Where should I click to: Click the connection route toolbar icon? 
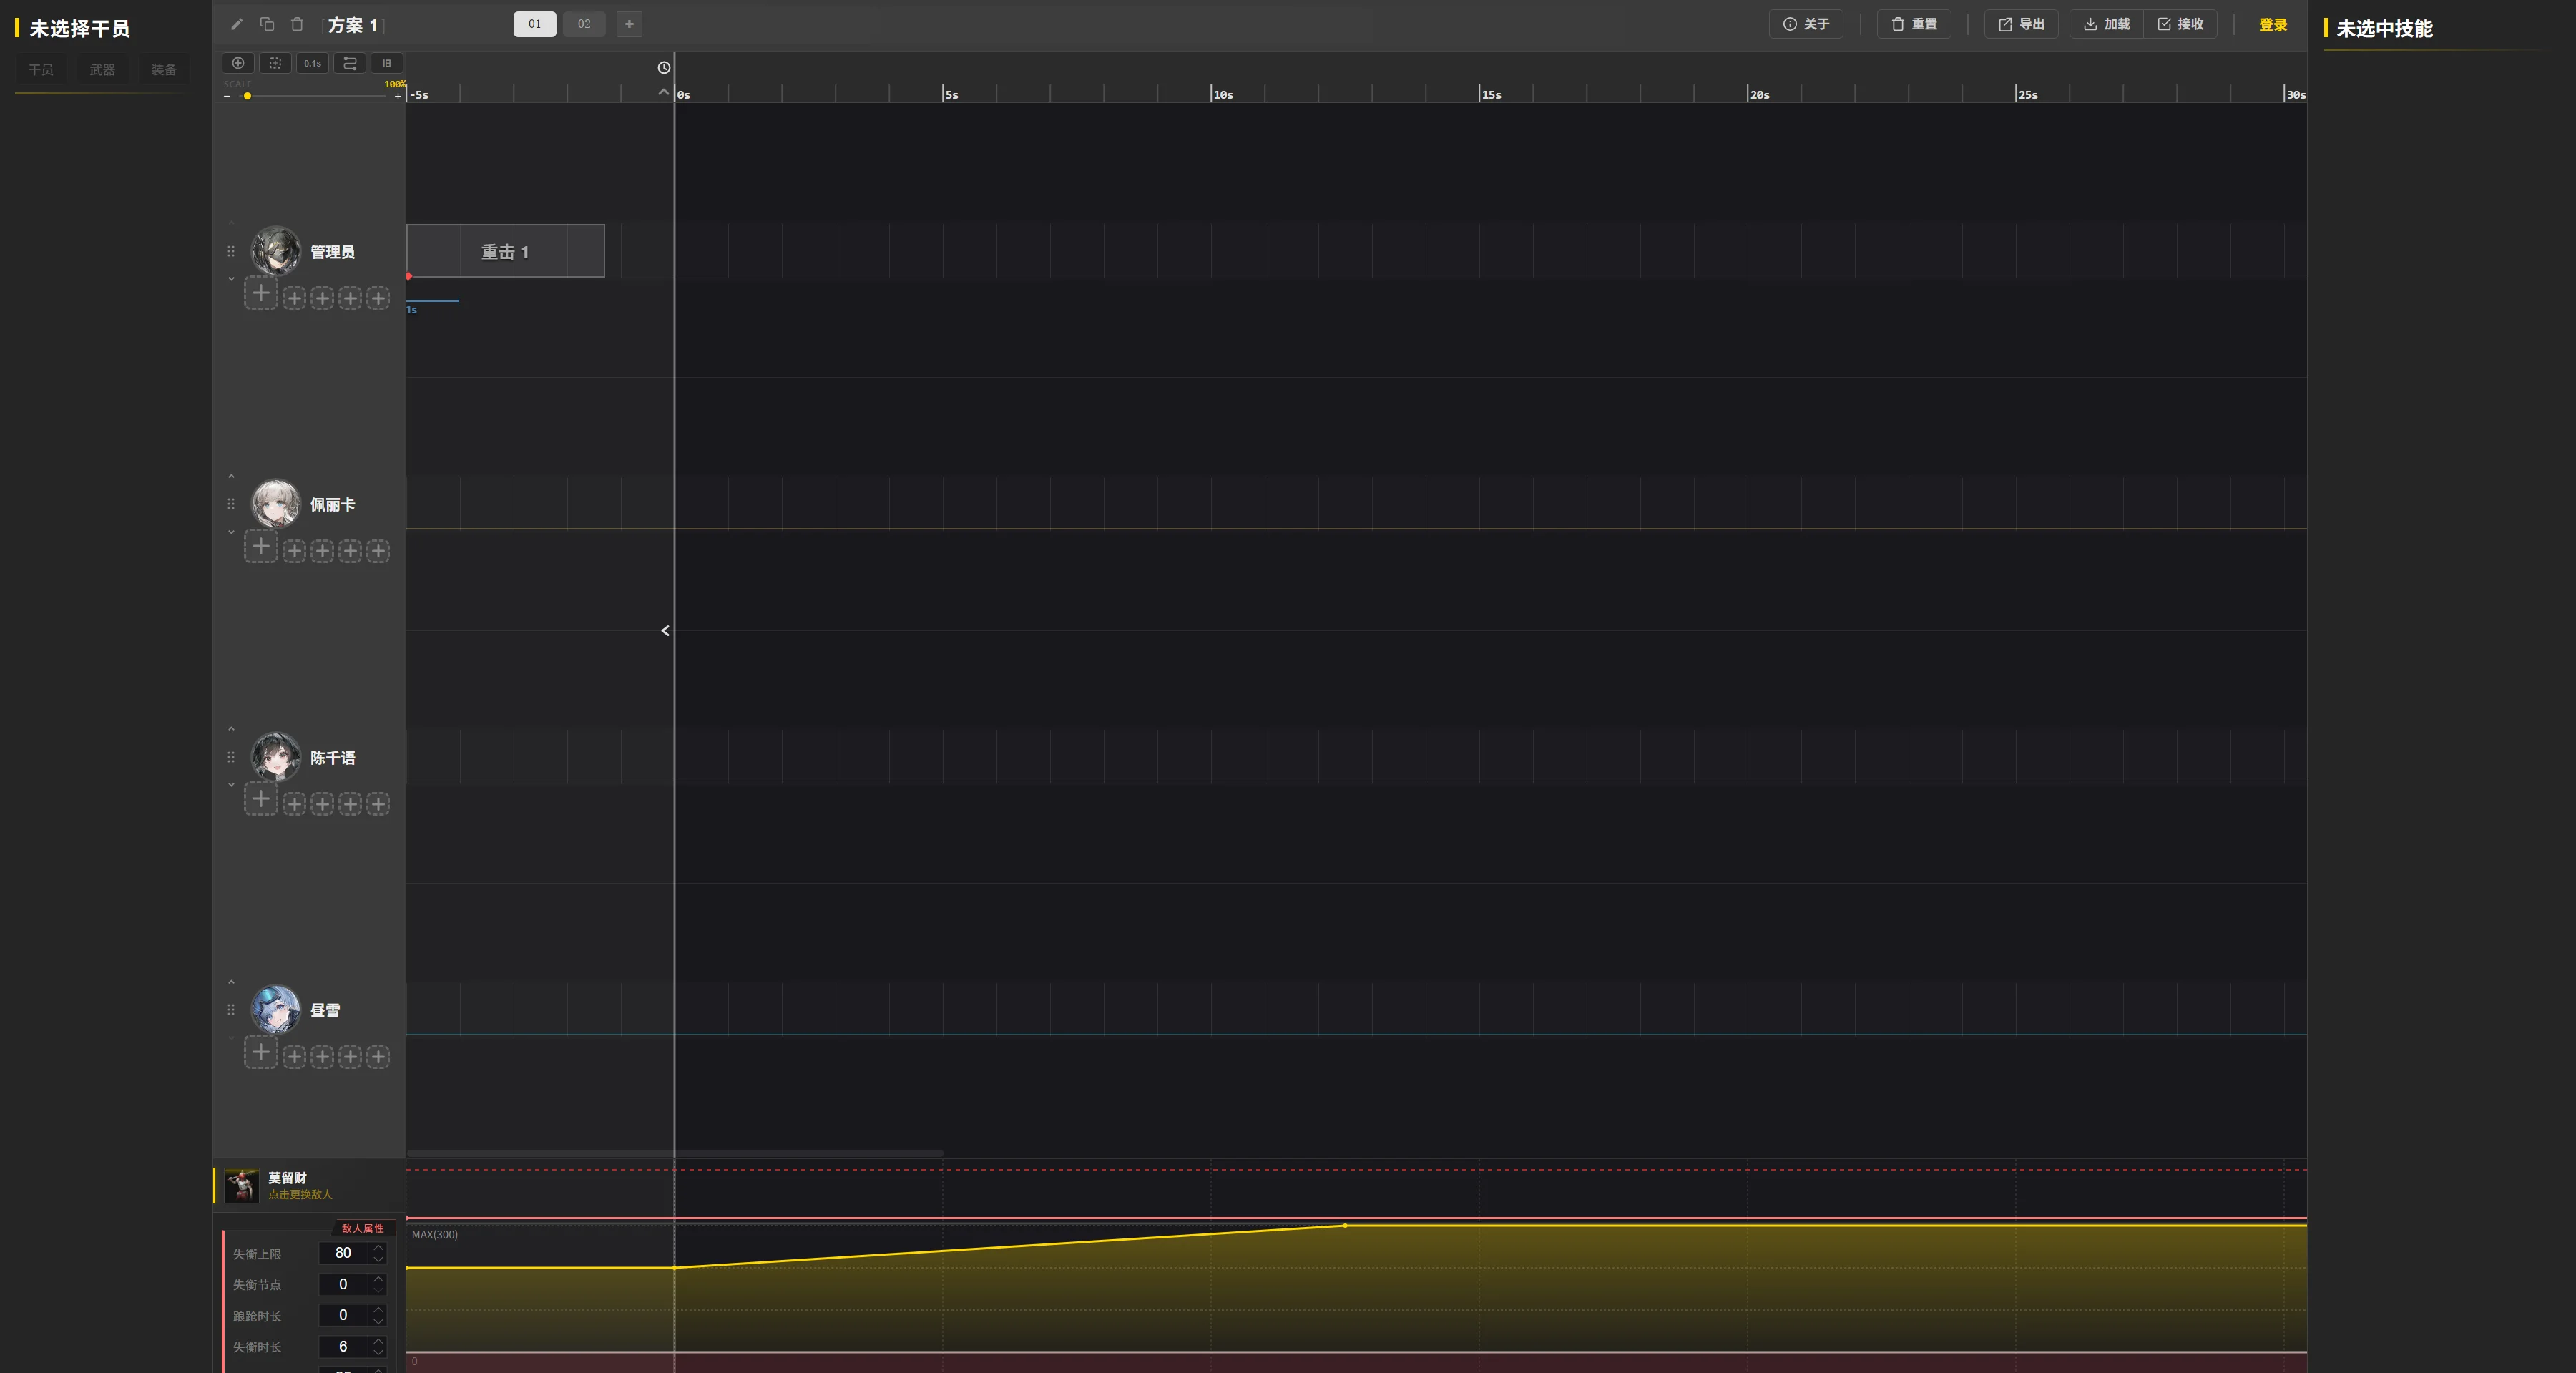point(350,63)
